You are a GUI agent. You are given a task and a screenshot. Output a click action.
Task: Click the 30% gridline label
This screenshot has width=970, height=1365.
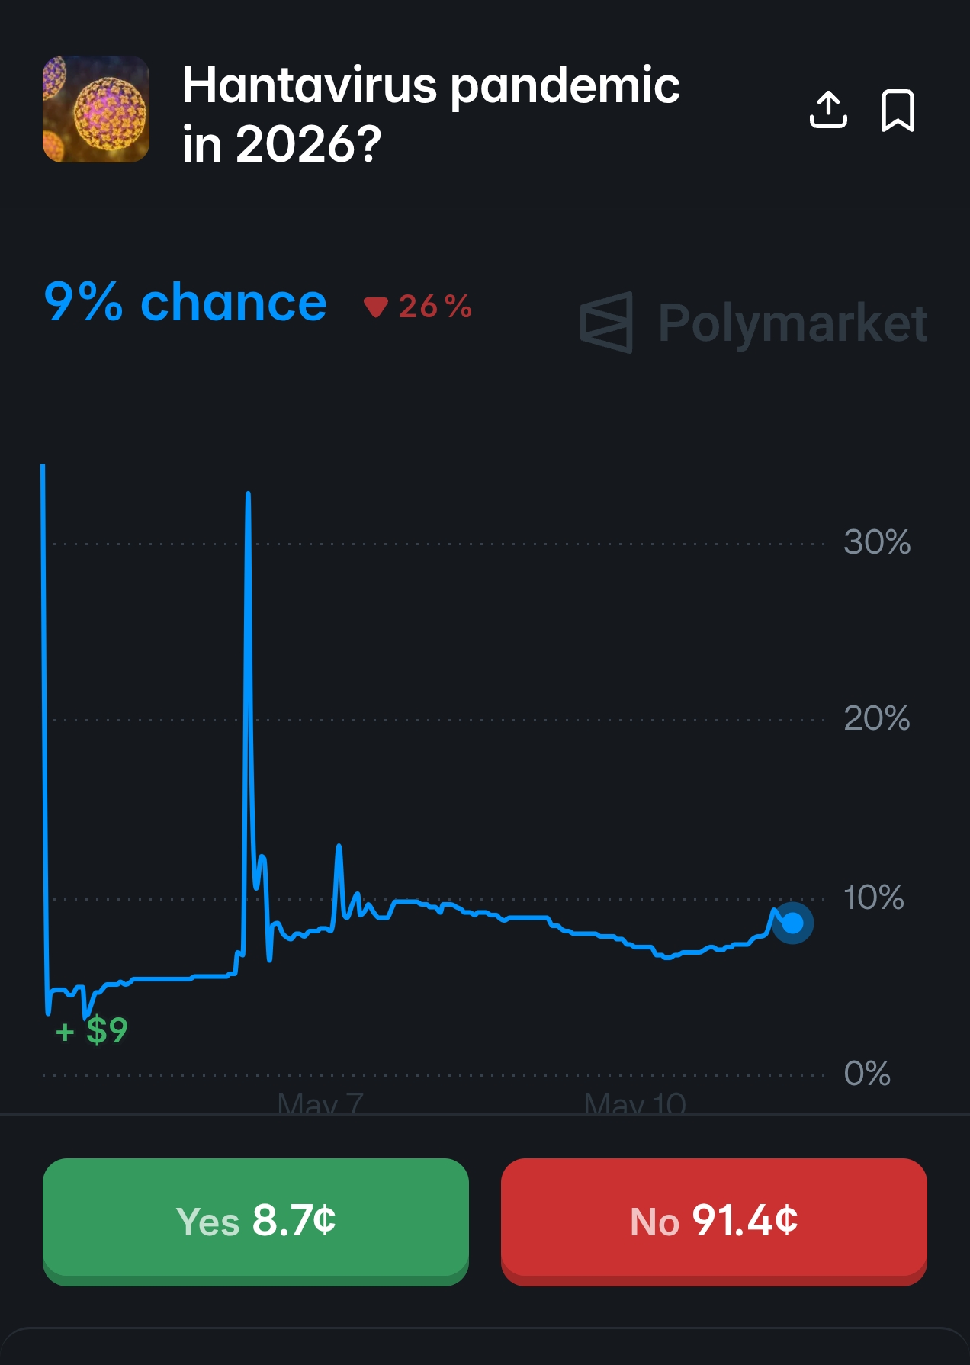pos(877,542)
